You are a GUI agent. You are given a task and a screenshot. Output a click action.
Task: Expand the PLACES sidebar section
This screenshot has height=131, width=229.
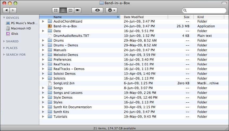4,48
